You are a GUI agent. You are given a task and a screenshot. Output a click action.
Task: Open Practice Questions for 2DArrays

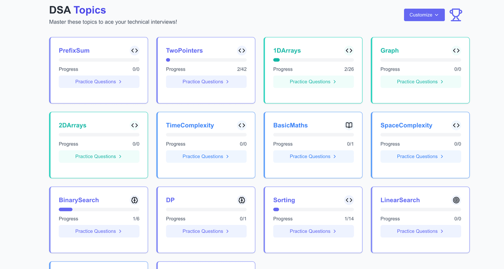point(99,156)
